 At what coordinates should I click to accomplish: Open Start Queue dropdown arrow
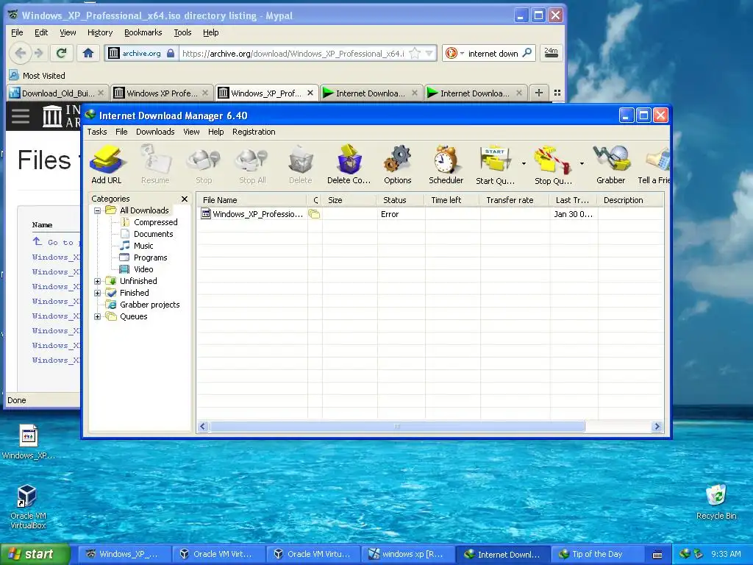tap(524, 164)
